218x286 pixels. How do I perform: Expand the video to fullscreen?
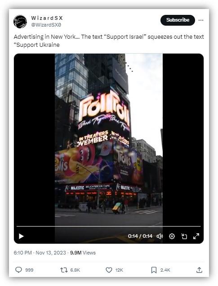196,236
